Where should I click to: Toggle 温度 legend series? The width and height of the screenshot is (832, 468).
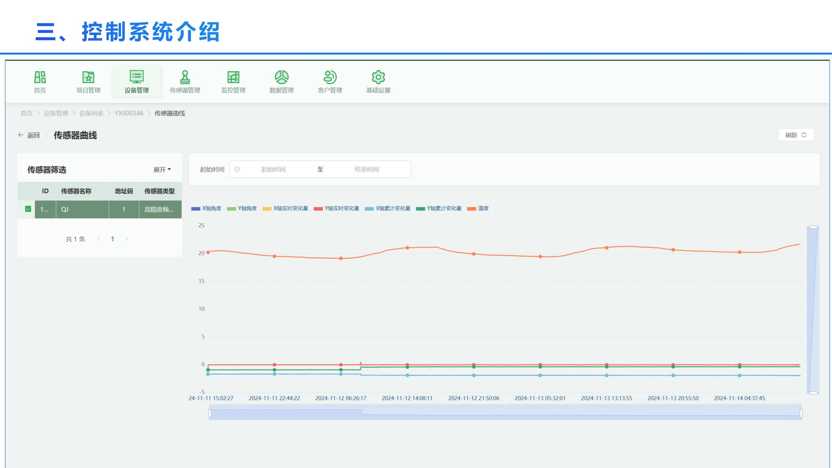(x=478, y=209)
